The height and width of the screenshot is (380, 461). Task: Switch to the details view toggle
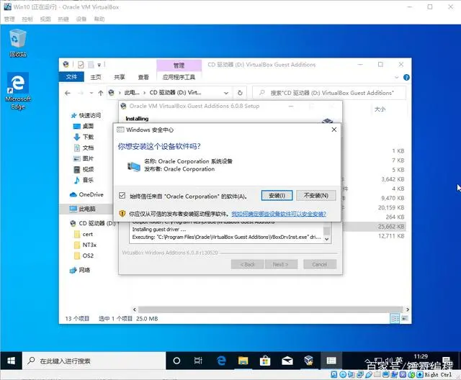click(395, 318)
